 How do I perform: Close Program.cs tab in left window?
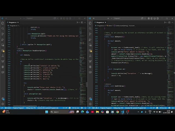[18, 22]
